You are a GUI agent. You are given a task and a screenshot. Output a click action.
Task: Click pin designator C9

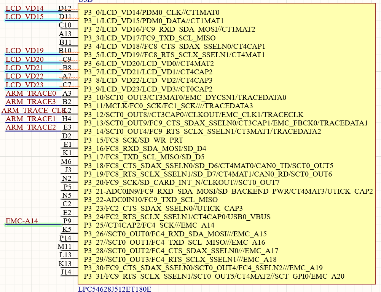[67, 59]
